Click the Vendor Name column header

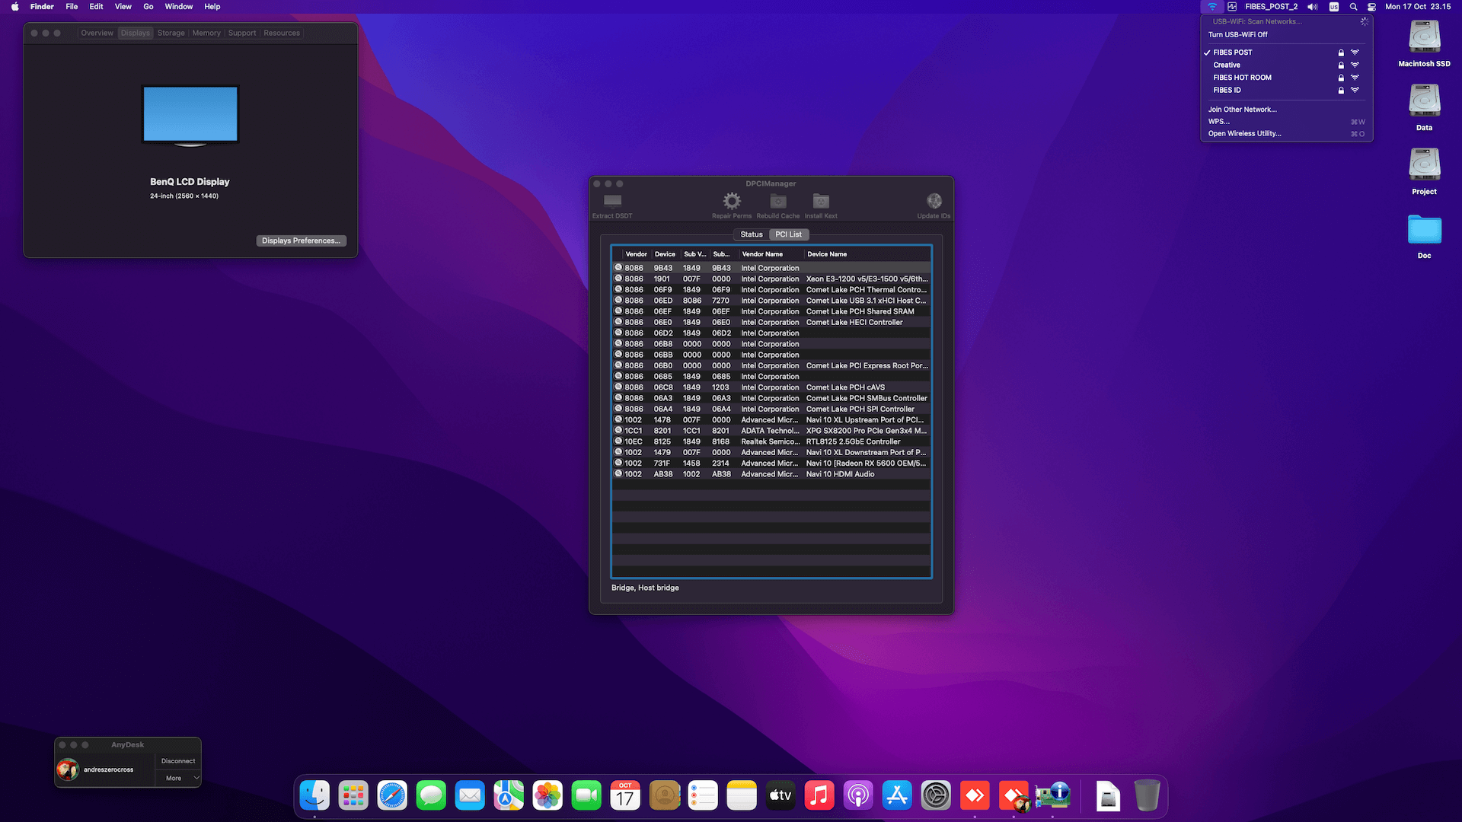click(x=771, y=254)
